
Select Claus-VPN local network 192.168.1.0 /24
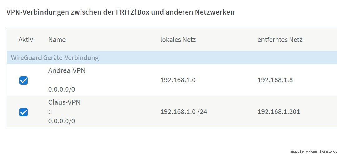(184, 112)
